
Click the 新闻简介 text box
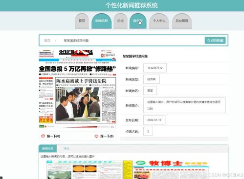184,105
